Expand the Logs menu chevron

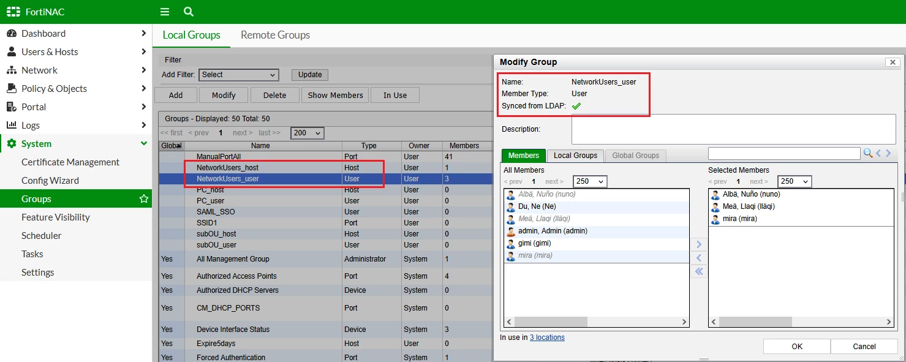143,126
